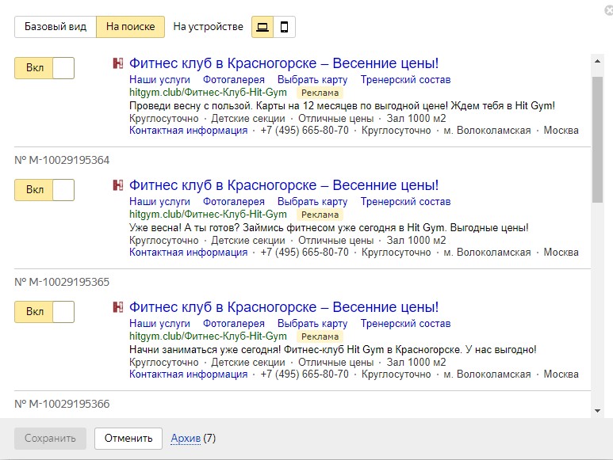Viewport: 613px width, 460px height.
Task: Click vertical scrollbar thumb
Action: click(597, 139)
